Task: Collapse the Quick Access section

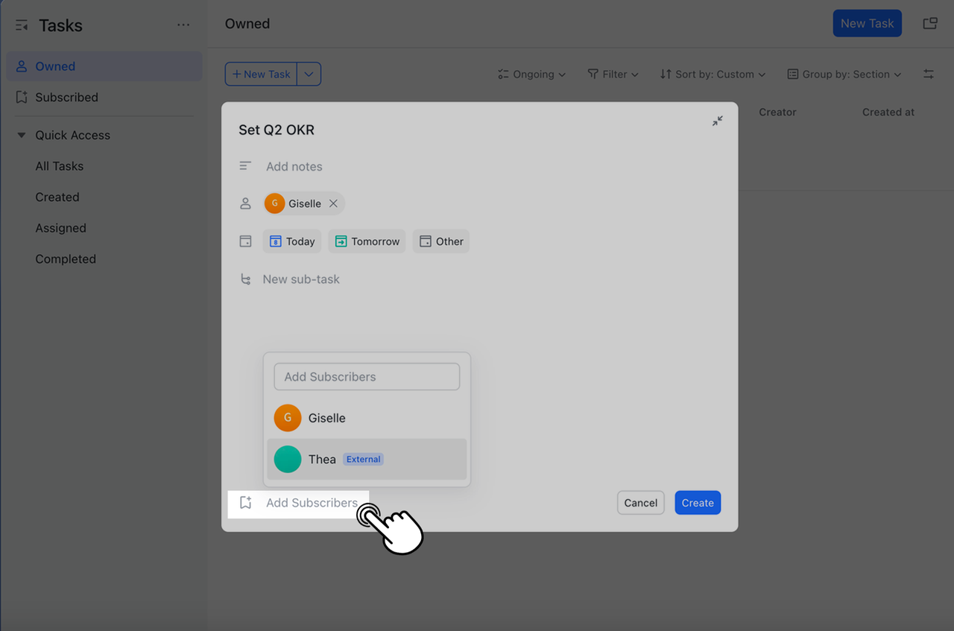Action: click(x=21, y=135)
